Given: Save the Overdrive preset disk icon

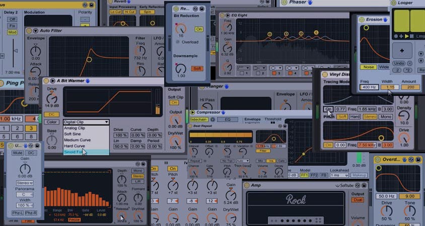Looking at the screenshot, I should pos(418,160).
